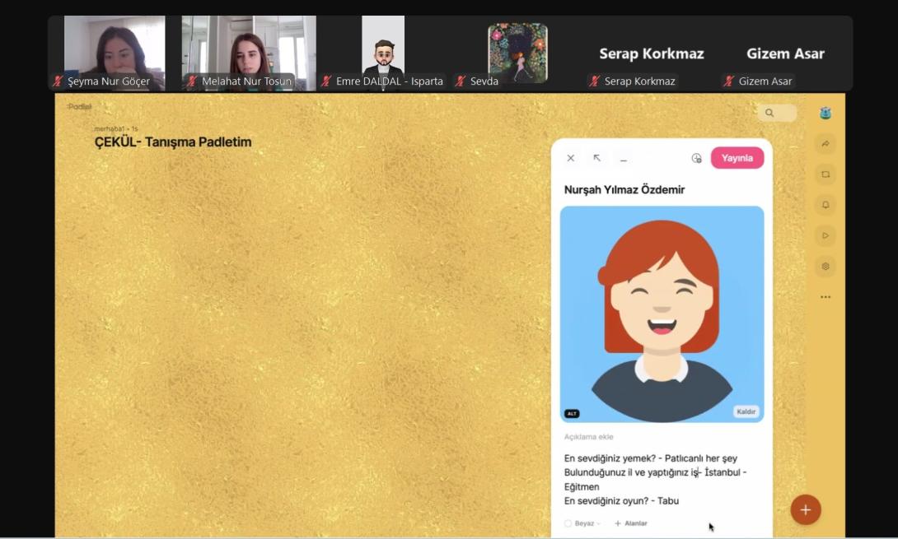This screenshot has width=898, height=539.
Task: Open the three-dots more menu in the sidebar
Action: point(826,297)
